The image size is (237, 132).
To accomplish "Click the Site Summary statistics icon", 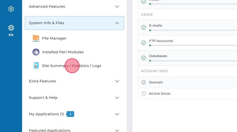I will [x=36, y=66].
